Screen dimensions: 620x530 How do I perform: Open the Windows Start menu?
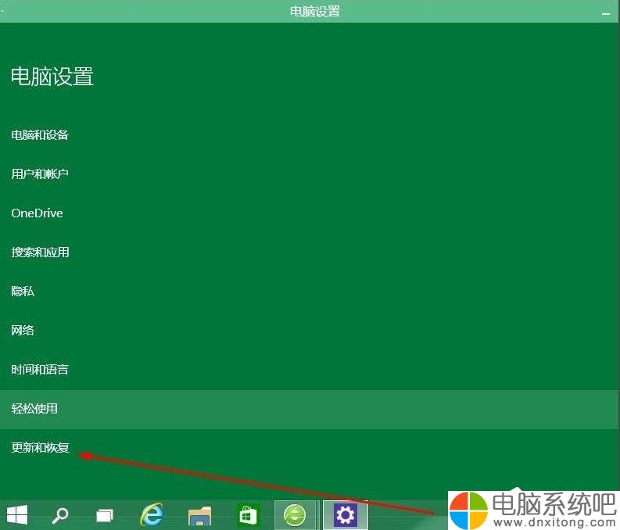pyautogui.click(x=17, y=514)
